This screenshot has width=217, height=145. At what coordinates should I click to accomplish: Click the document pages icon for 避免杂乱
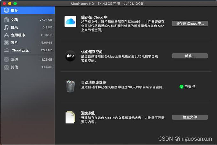pos(70,117)
